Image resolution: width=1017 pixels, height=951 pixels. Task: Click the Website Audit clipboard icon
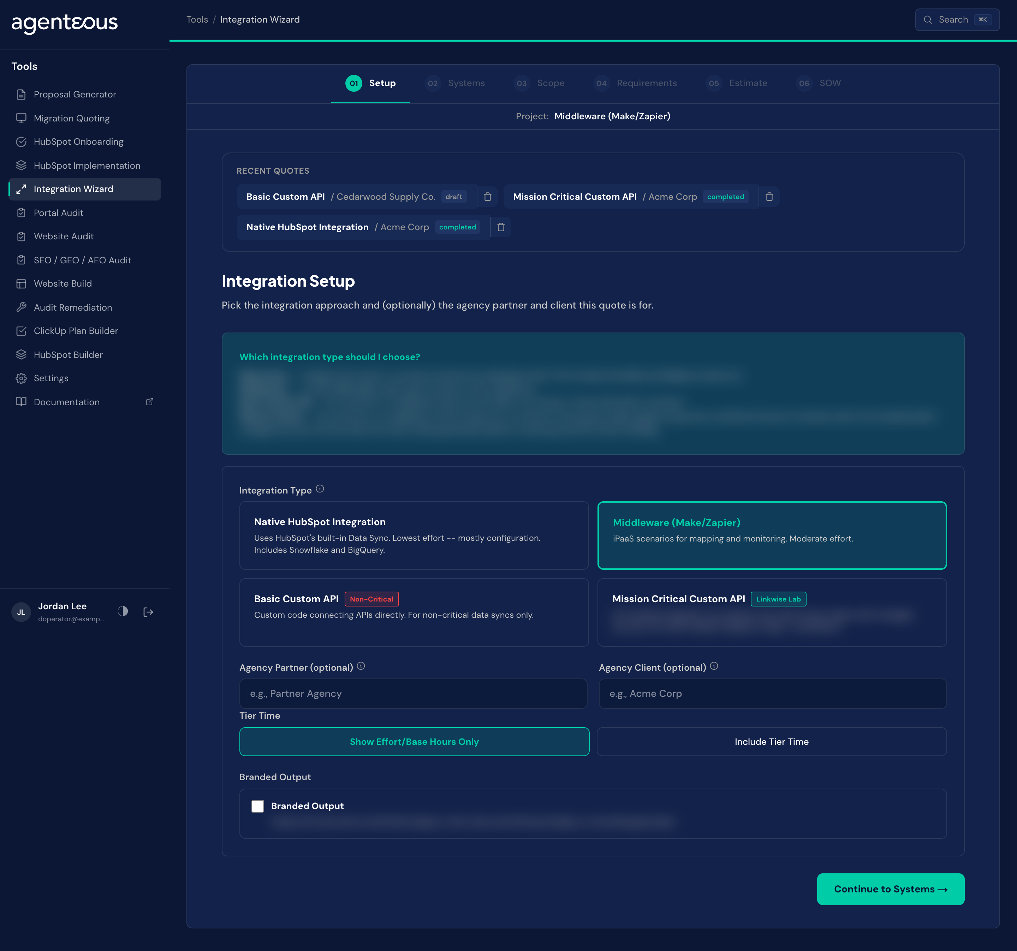click(x=21, y=236)
